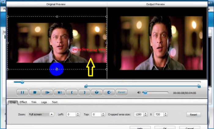Click the next frame button
The height and width of the screenshot is (129, 214).
47,92
